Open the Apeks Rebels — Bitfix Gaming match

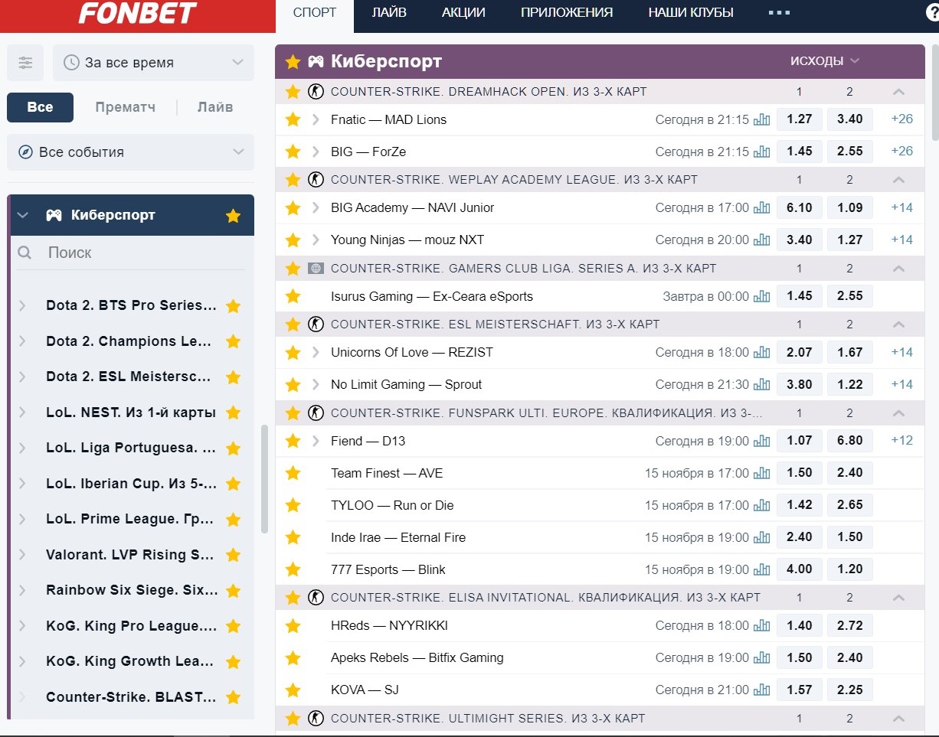(417, 658)
